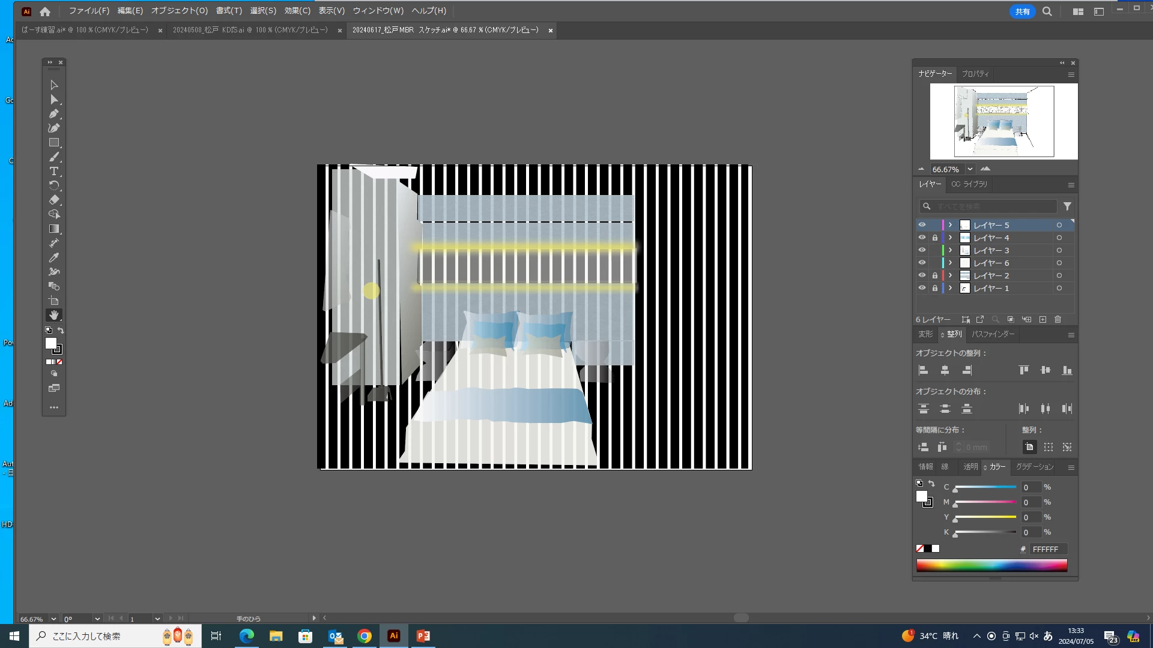Switch to the グラデーション tab
This screenshot has height=648, width=1153.
click(1034, 467)
